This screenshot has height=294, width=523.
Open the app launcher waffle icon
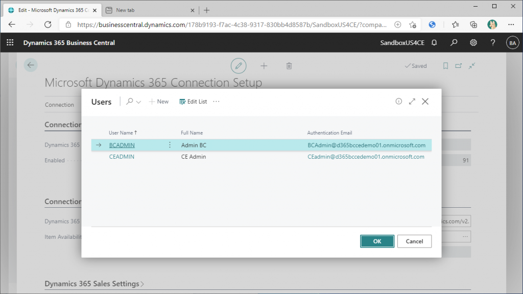click(10, 43)
